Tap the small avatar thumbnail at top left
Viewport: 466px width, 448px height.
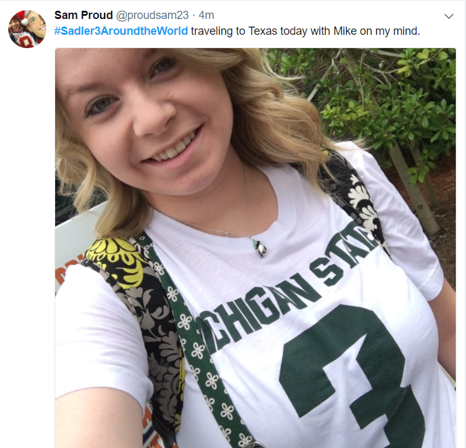[27, 29]
